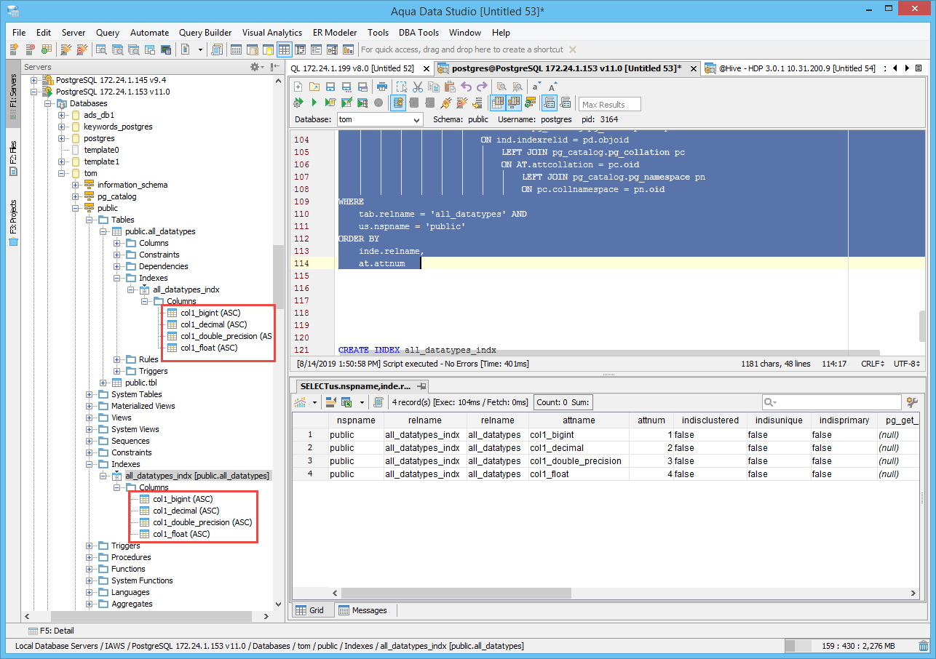
Task: Open the DBA Tools menu
Action: pos(419,33)
